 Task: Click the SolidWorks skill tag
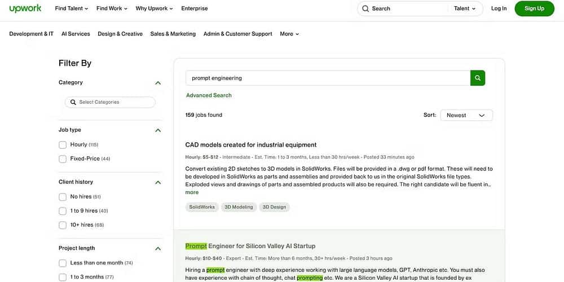(202, 207)
